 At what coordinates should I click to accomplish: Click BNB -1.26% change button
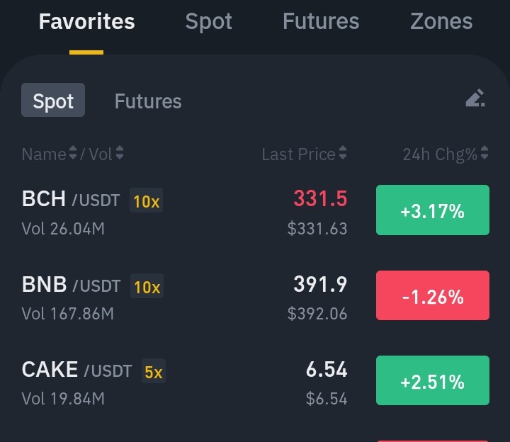tap(433, 295)
